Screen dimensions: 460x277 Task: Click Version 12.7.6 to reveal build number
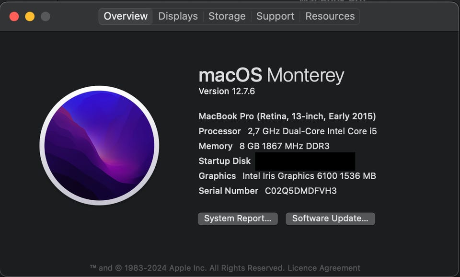(x=227, y=91)
